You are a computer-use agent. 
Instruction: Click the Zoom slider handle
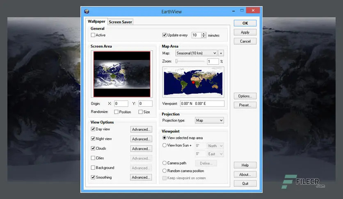point(176,61)
